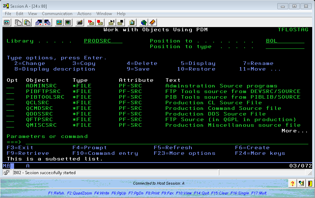Click the Copy toolbar icon
This screenshot has height=198, width=315.
click(18, 22)
